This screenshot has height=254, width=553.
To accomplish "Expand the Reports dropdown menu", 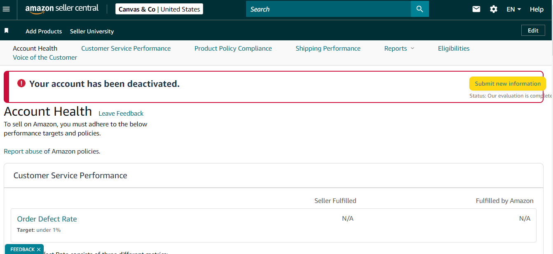I will coord(399,48).
